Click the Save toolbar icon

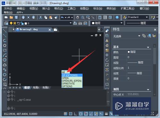pyautogui.click(x=16, y=18)
